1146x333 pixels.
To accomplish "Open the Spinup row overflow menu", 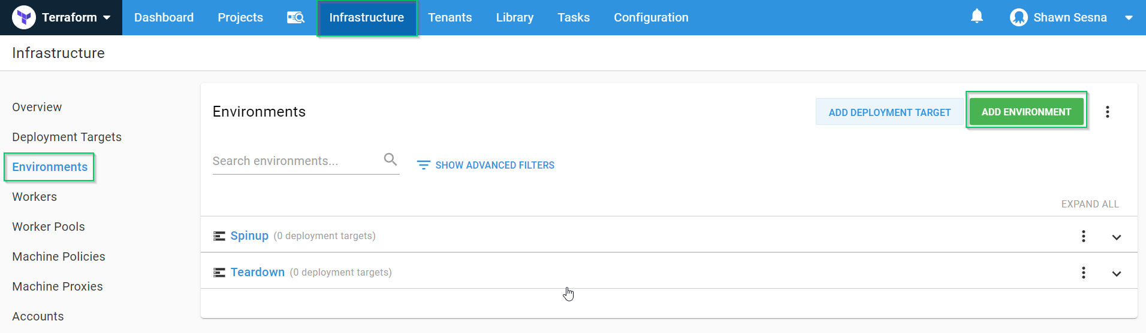I will tap(1083, 236).
